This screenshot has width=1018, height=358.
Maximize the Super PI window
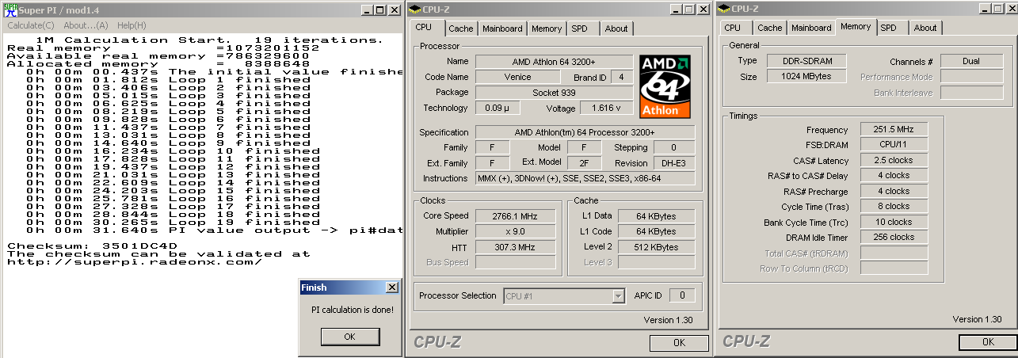pyautogui.click(x=379, y=10)
